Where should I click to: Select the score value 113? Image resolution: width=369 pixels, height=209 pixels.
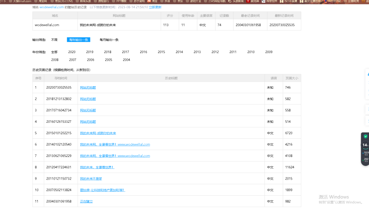pos(166,25)
